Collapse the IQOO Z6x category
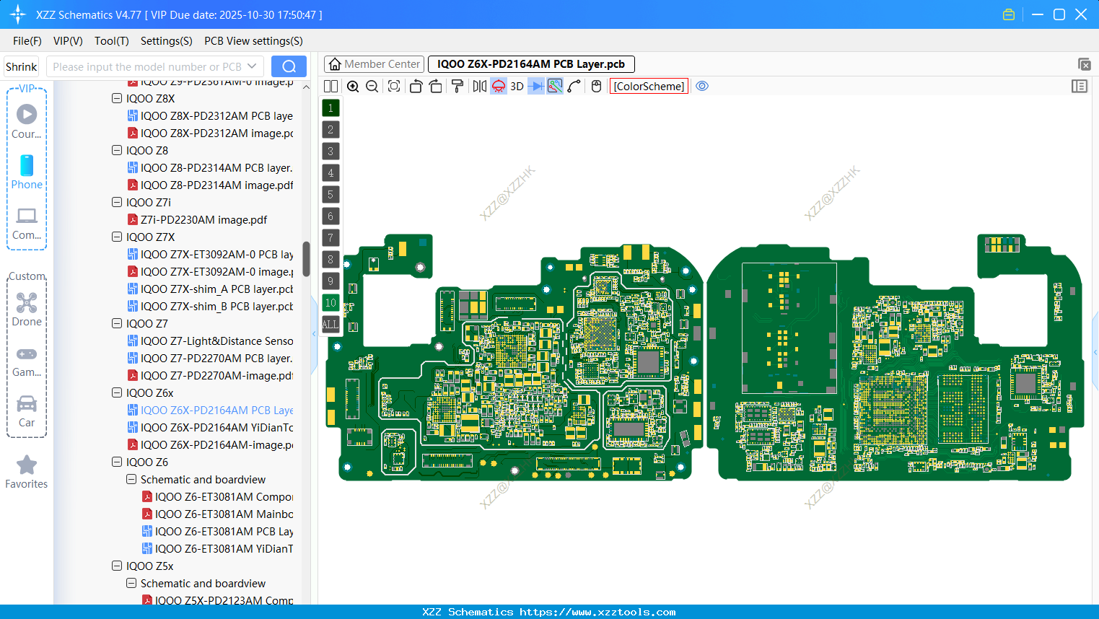Viewport: 1099px width, 619px height. click(x=116, y=392)
